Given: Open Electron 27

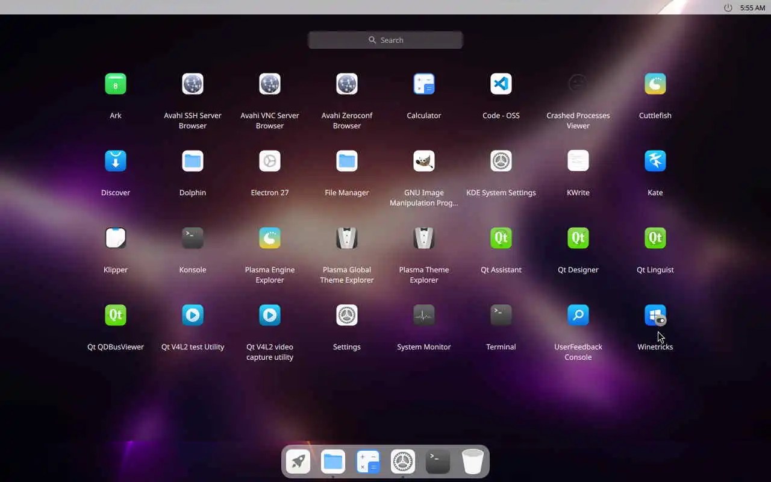Looking at the screenshot, I should pyautogui.click(x=270, y=161).
